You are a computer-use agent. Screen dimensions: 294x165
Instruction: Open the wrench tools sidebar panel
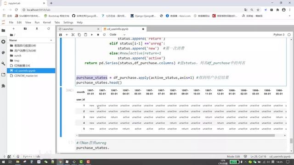[x=3, y=64]
